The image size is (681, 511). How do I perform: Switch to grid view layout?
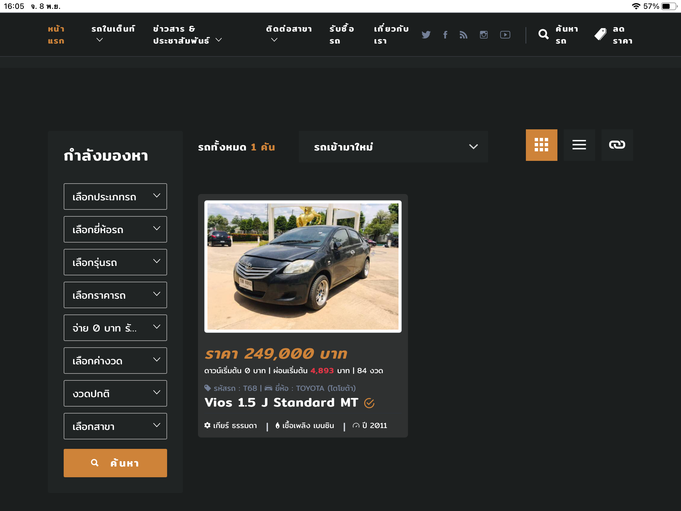tap(541, 145)
